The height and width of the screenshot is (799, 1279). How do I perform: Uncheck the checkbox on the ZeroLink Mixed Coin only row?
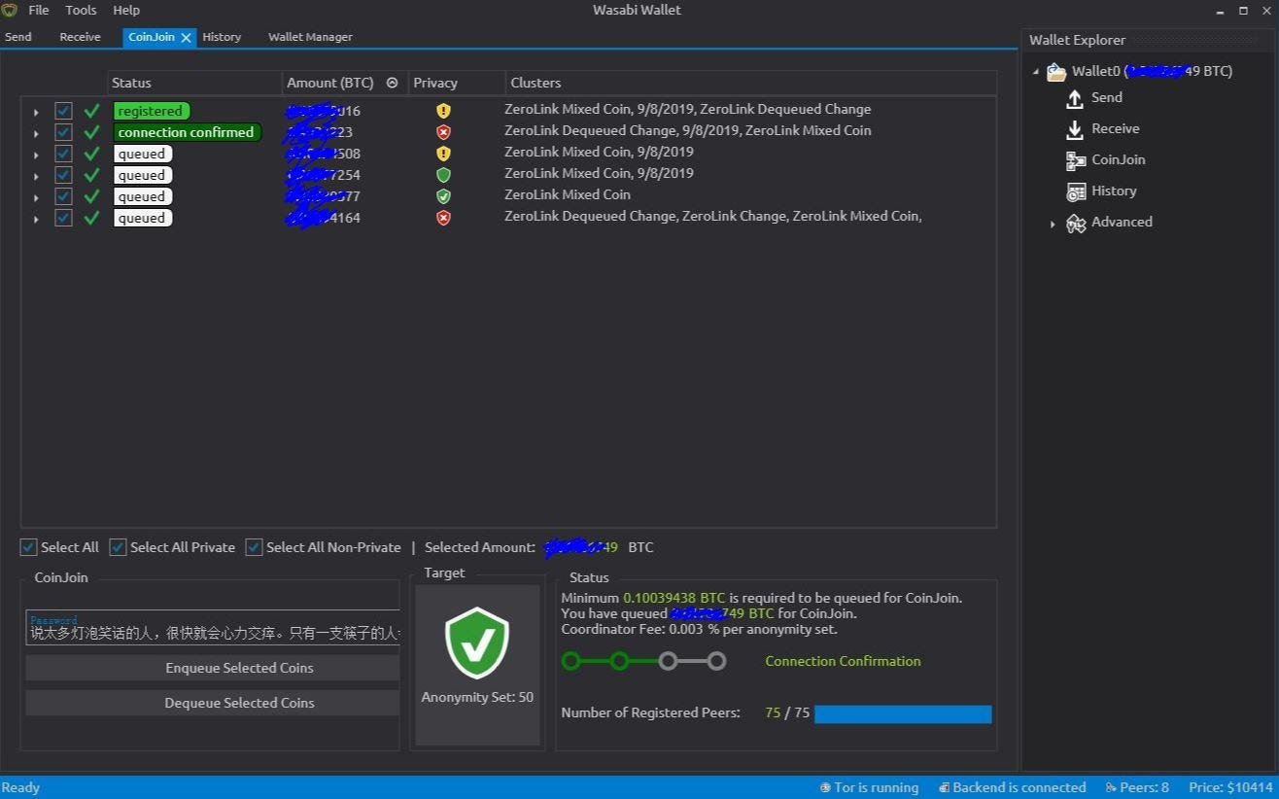coord(63,196)
